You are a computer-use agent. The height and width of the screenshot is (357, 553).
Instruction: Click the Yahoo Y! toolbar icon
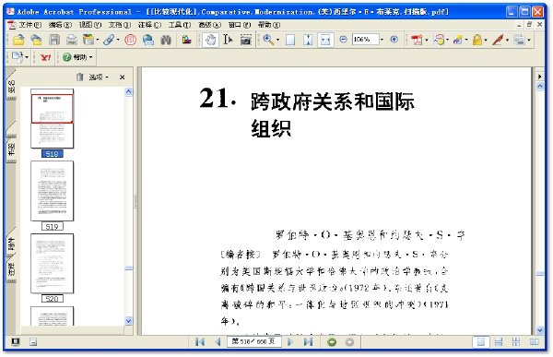point(45,57)
